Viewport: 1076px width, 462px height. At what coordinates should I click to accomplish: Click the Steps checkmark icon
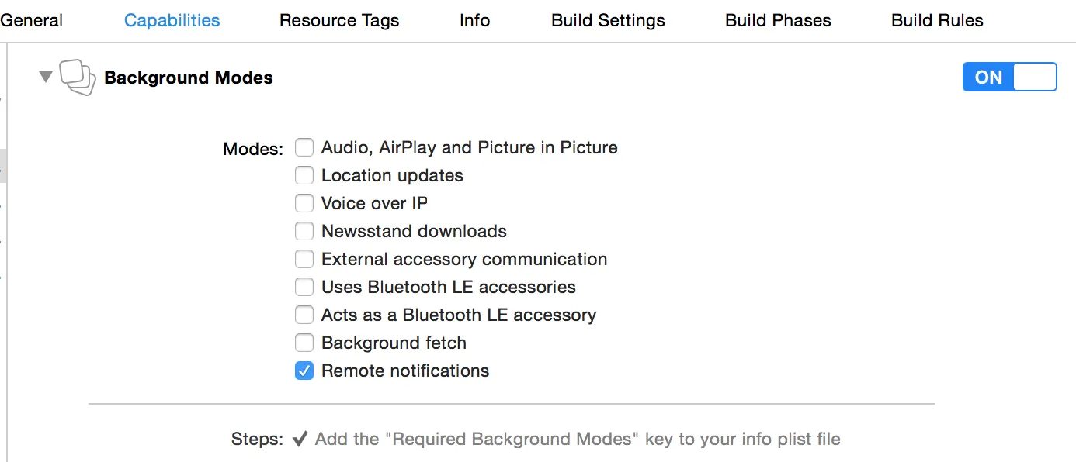click(x=300, y=440)
